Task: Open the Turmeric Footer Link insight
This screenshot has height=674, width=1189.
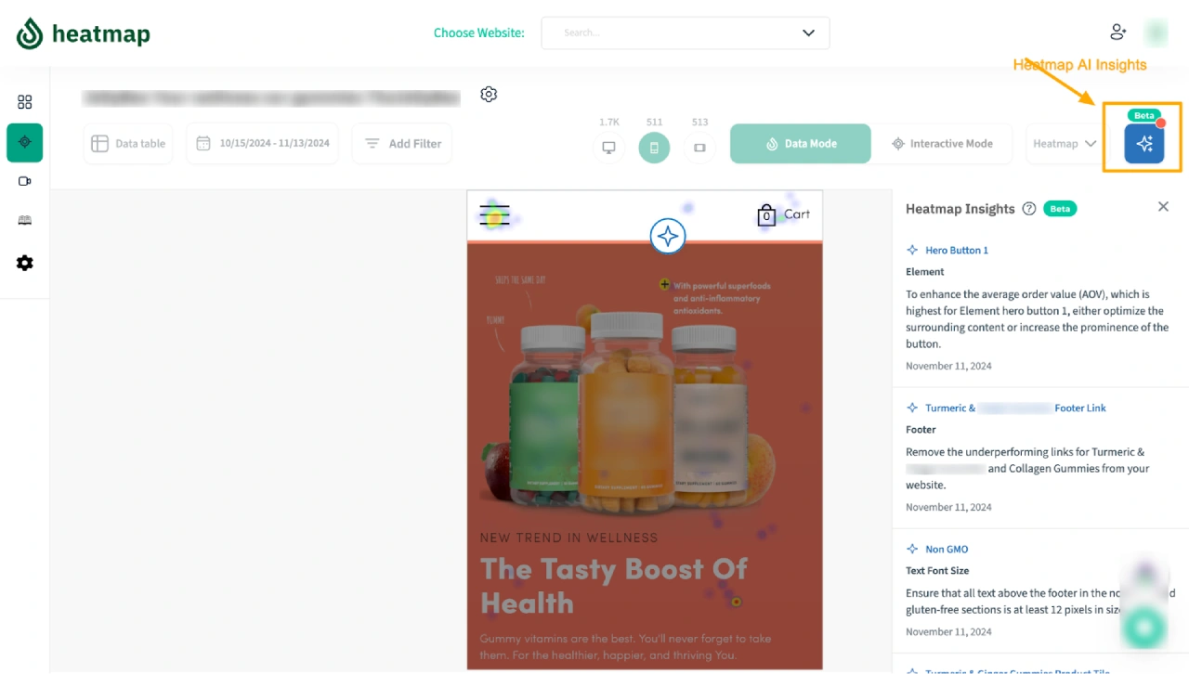Action: click(x=1015, y=408)
